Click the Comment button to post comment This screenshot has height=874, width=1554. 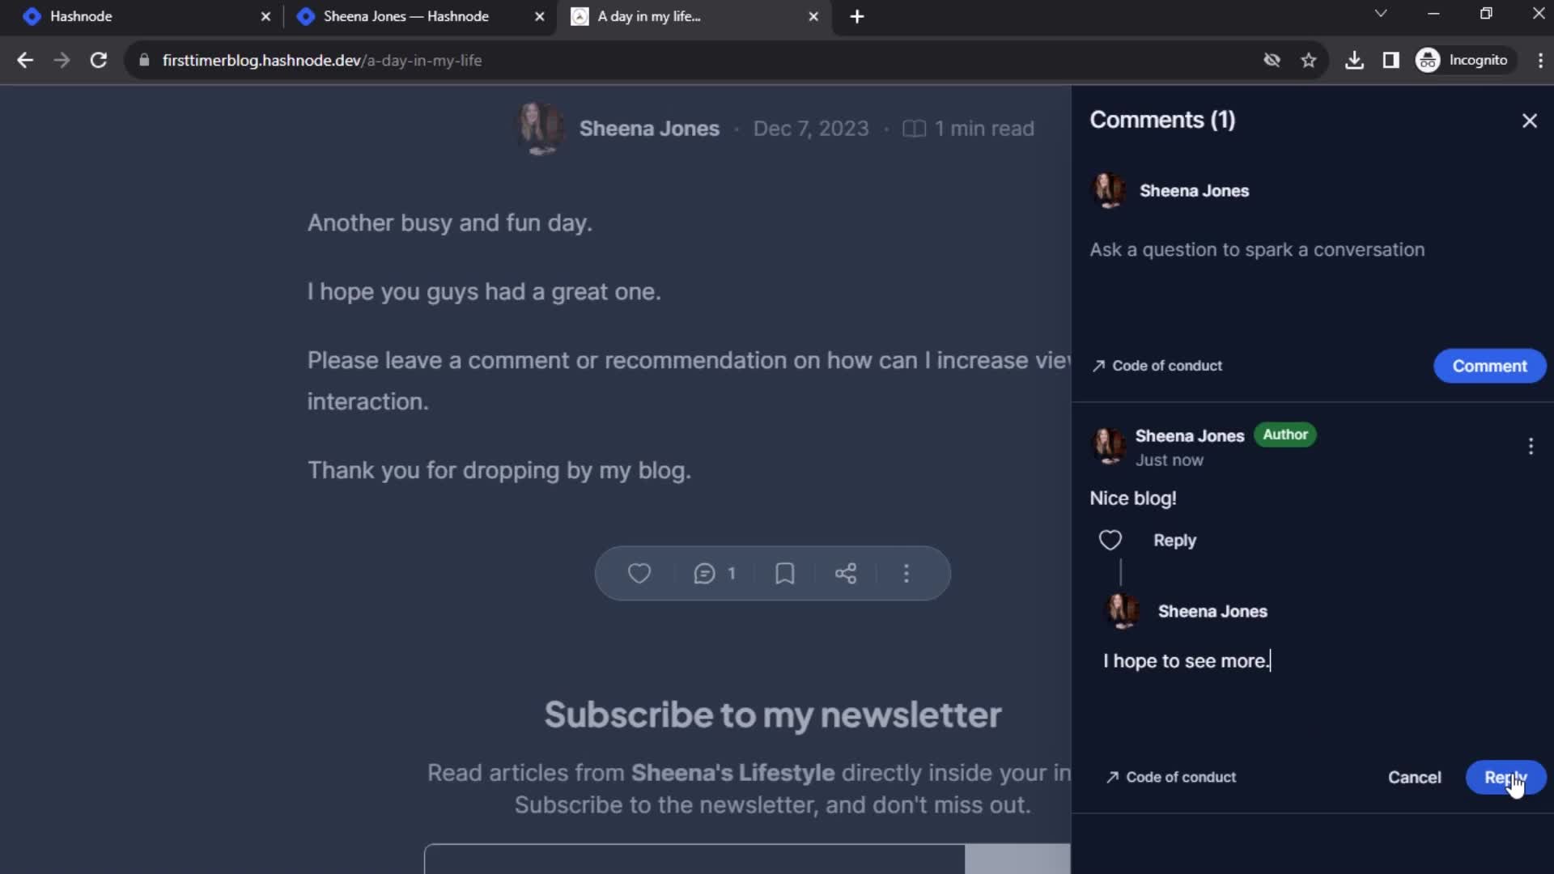[1489, 365]
